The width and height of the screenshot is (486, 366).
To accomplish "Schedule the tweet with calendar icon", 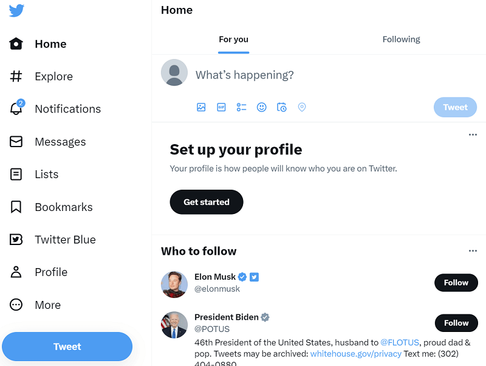I will pyautogui.click(x=282, y=108).
